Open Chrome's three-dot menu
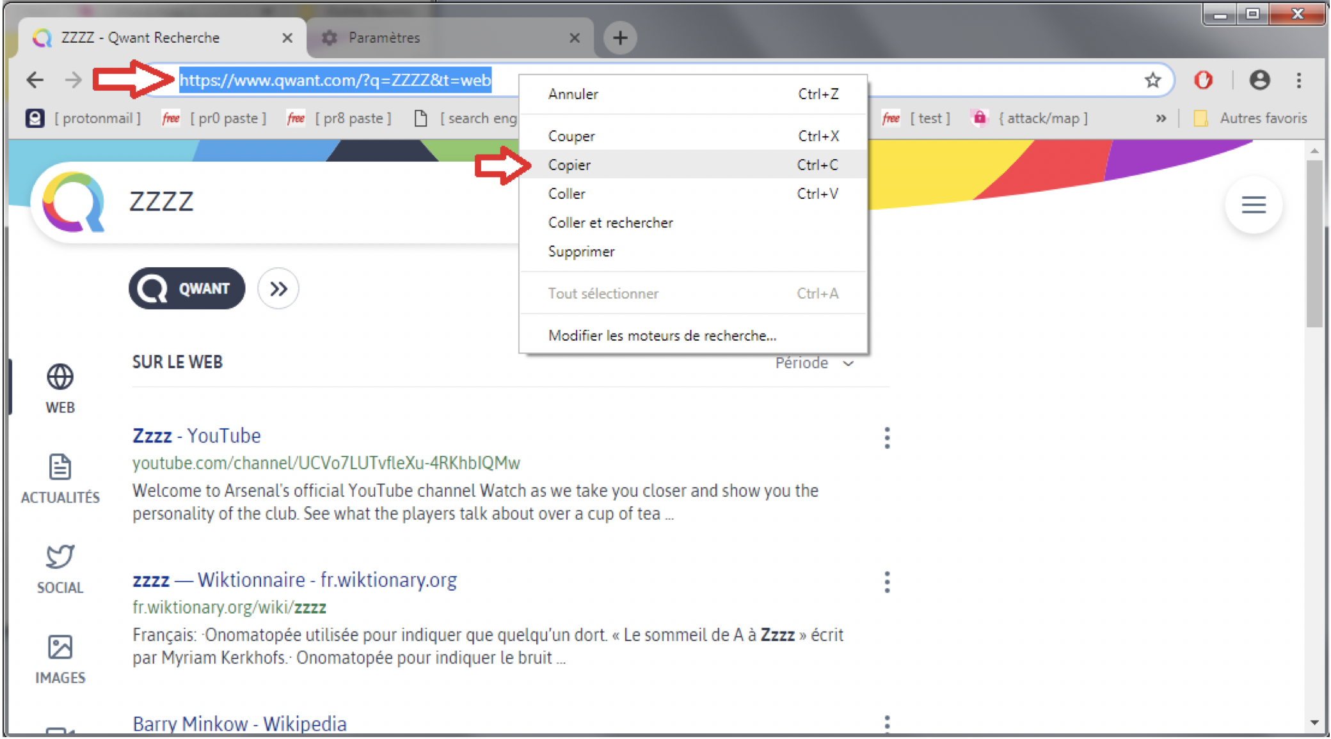The height and width of the screenshot is (739, 1331). pos(1298,80)
